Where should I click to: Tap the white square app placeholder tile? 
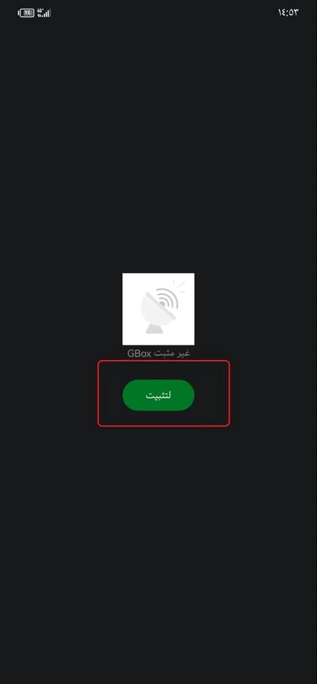tap(158, 309)
